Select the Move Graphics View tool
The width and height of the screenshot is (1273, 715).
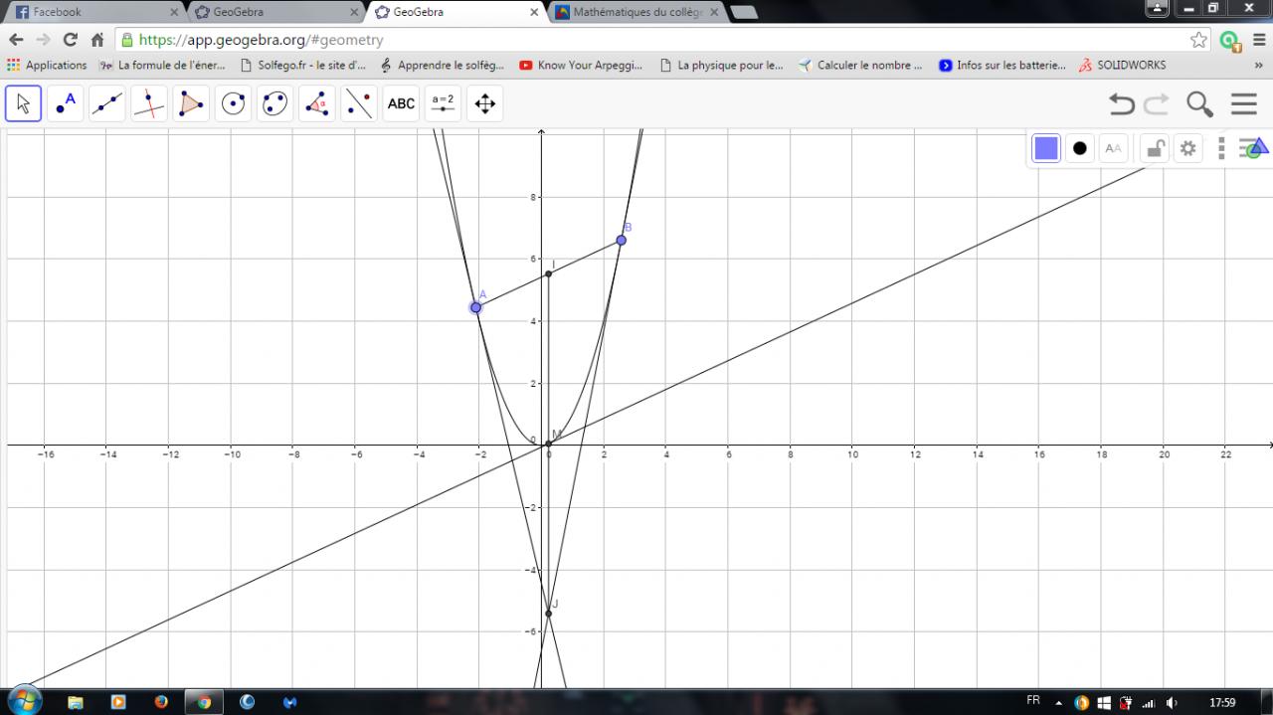(485, 103)
